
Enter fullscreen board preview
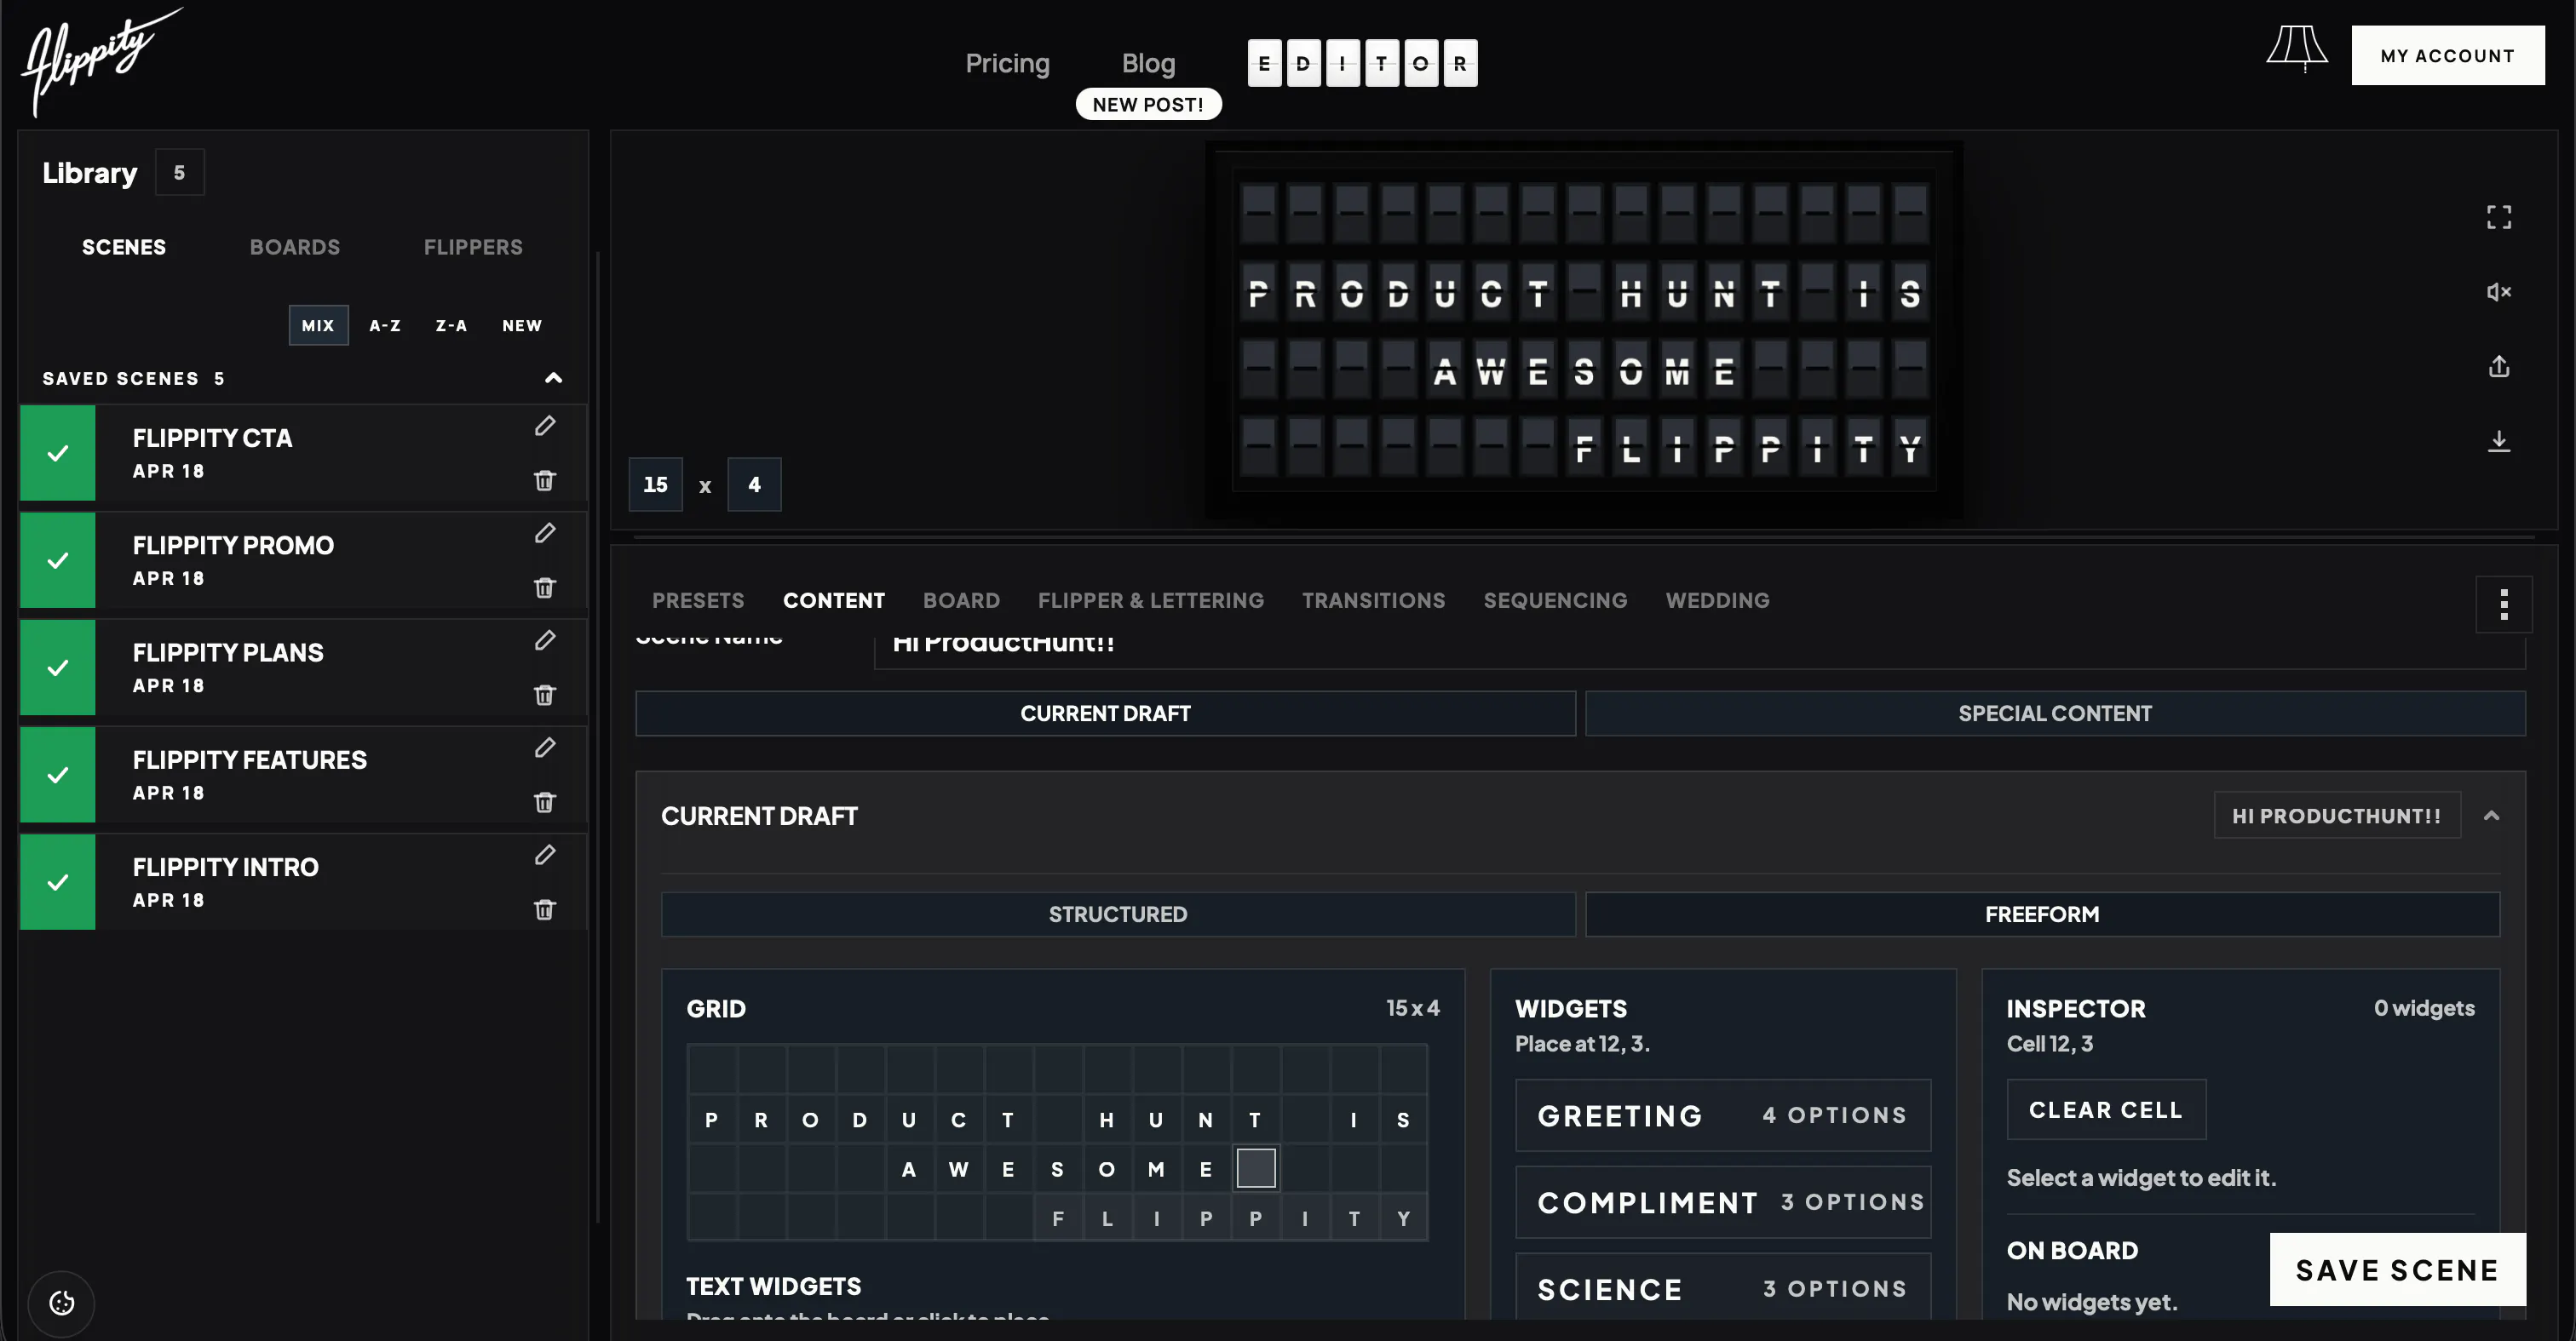[2499, 217]
